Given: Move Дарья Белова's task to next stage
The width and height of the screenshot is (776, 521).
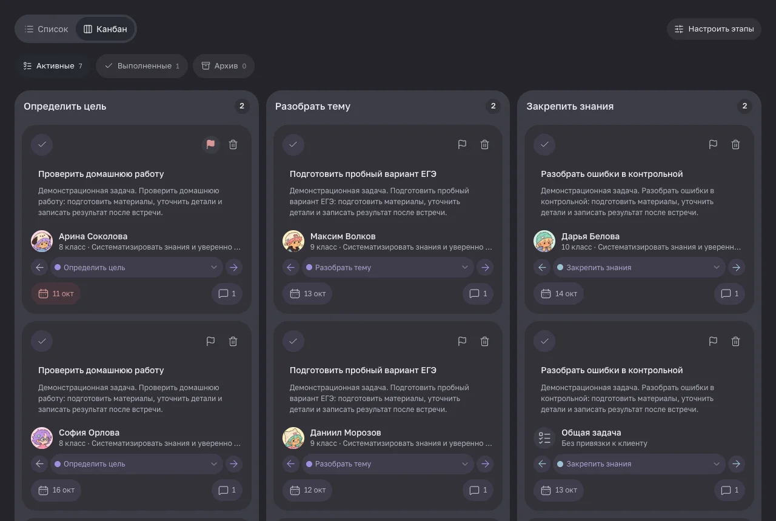Looking at the screenshot, I should click(x=736, y=267).
